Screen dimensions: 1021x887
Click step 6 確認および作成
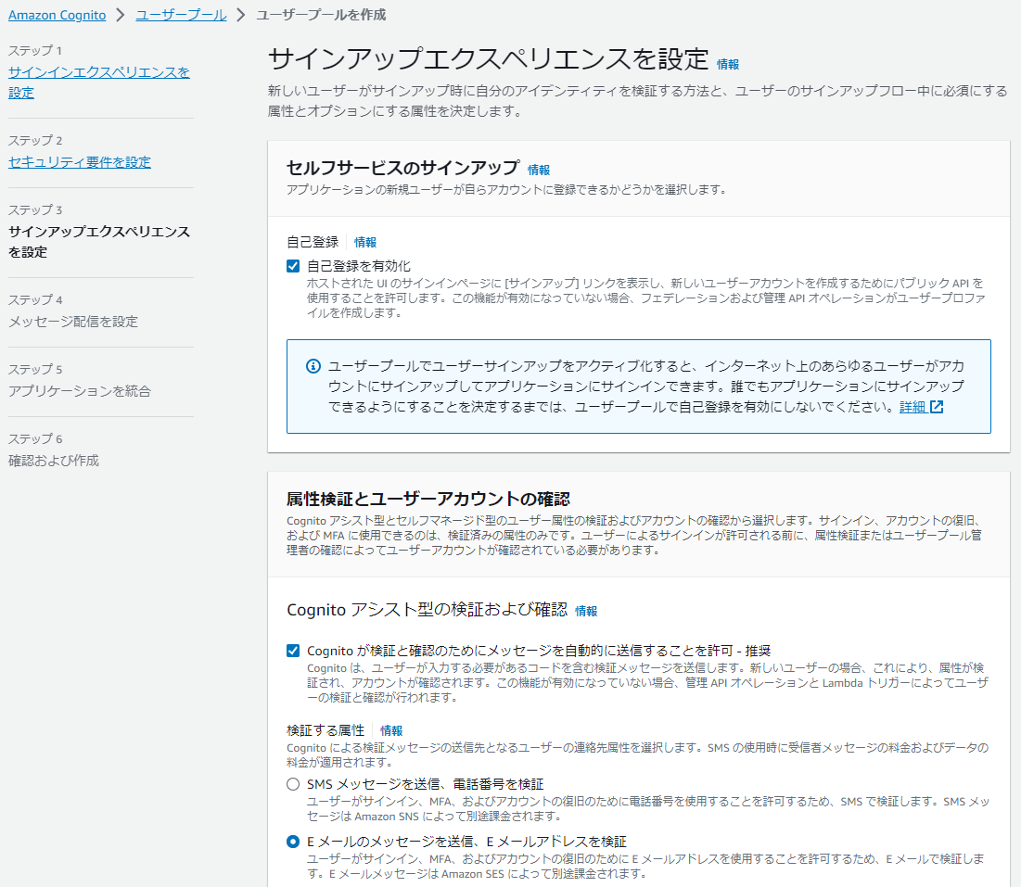point(54,461)
